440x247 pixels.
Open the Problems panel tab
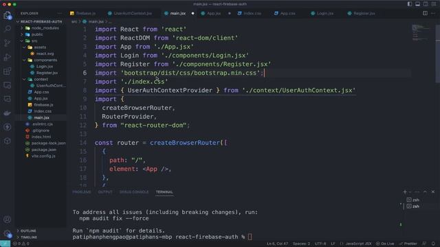(82, 192)
